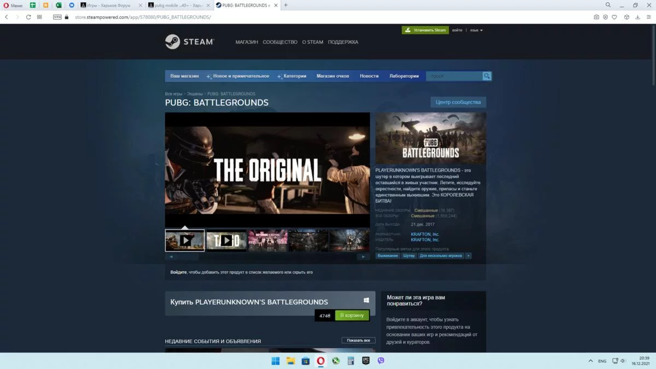Open Opera extensions cube icon

626,17
